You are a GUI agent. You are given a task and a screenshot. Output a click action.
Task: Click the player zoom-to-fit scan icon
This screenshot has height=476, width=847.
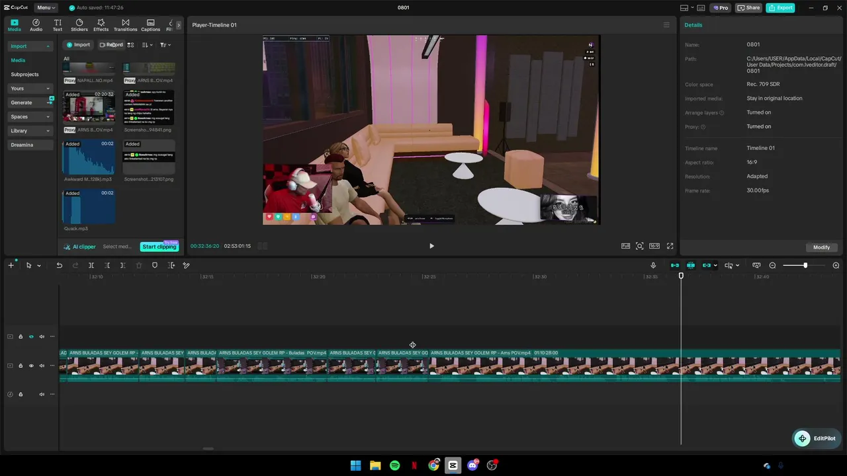640,246
